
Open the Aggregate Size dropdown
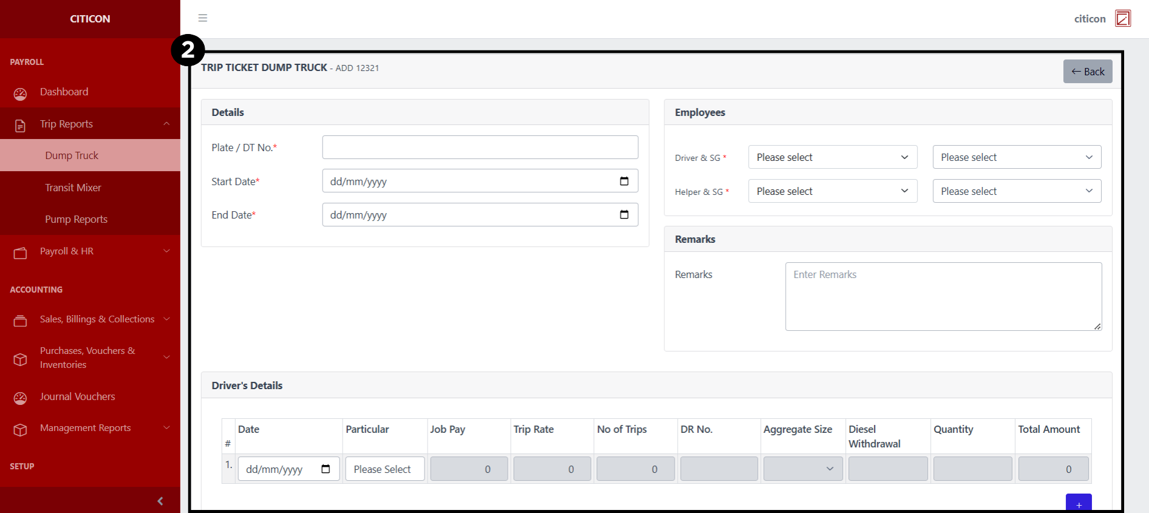802,469
